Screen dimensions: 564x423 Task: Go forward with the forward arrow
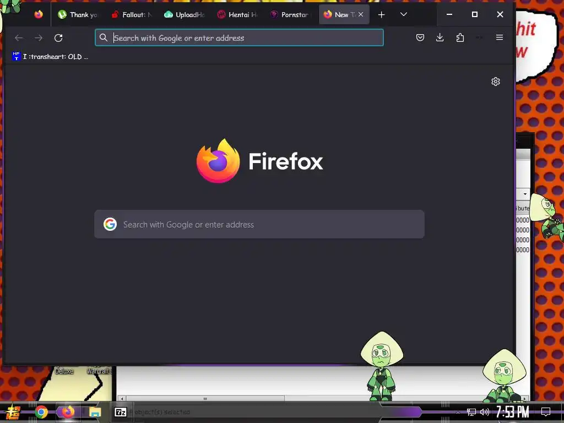pyautogui.click(x=39, y=38)
